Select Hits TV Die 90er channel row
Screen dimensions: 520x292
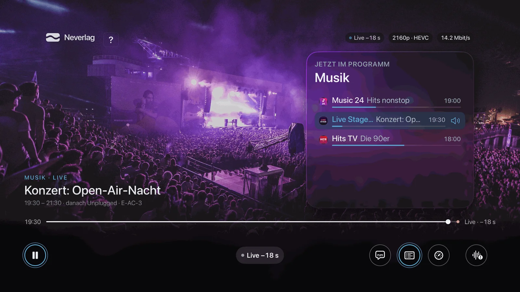(x=390, y=140)
